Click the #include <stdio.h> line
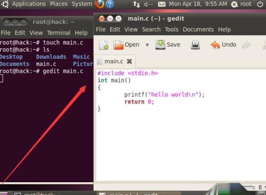This screenshot has height=195, width=266. tap(128, 73)
